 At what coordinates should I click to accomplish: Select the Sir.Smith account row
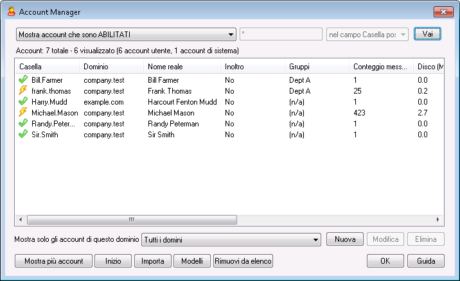coord(229,135)
